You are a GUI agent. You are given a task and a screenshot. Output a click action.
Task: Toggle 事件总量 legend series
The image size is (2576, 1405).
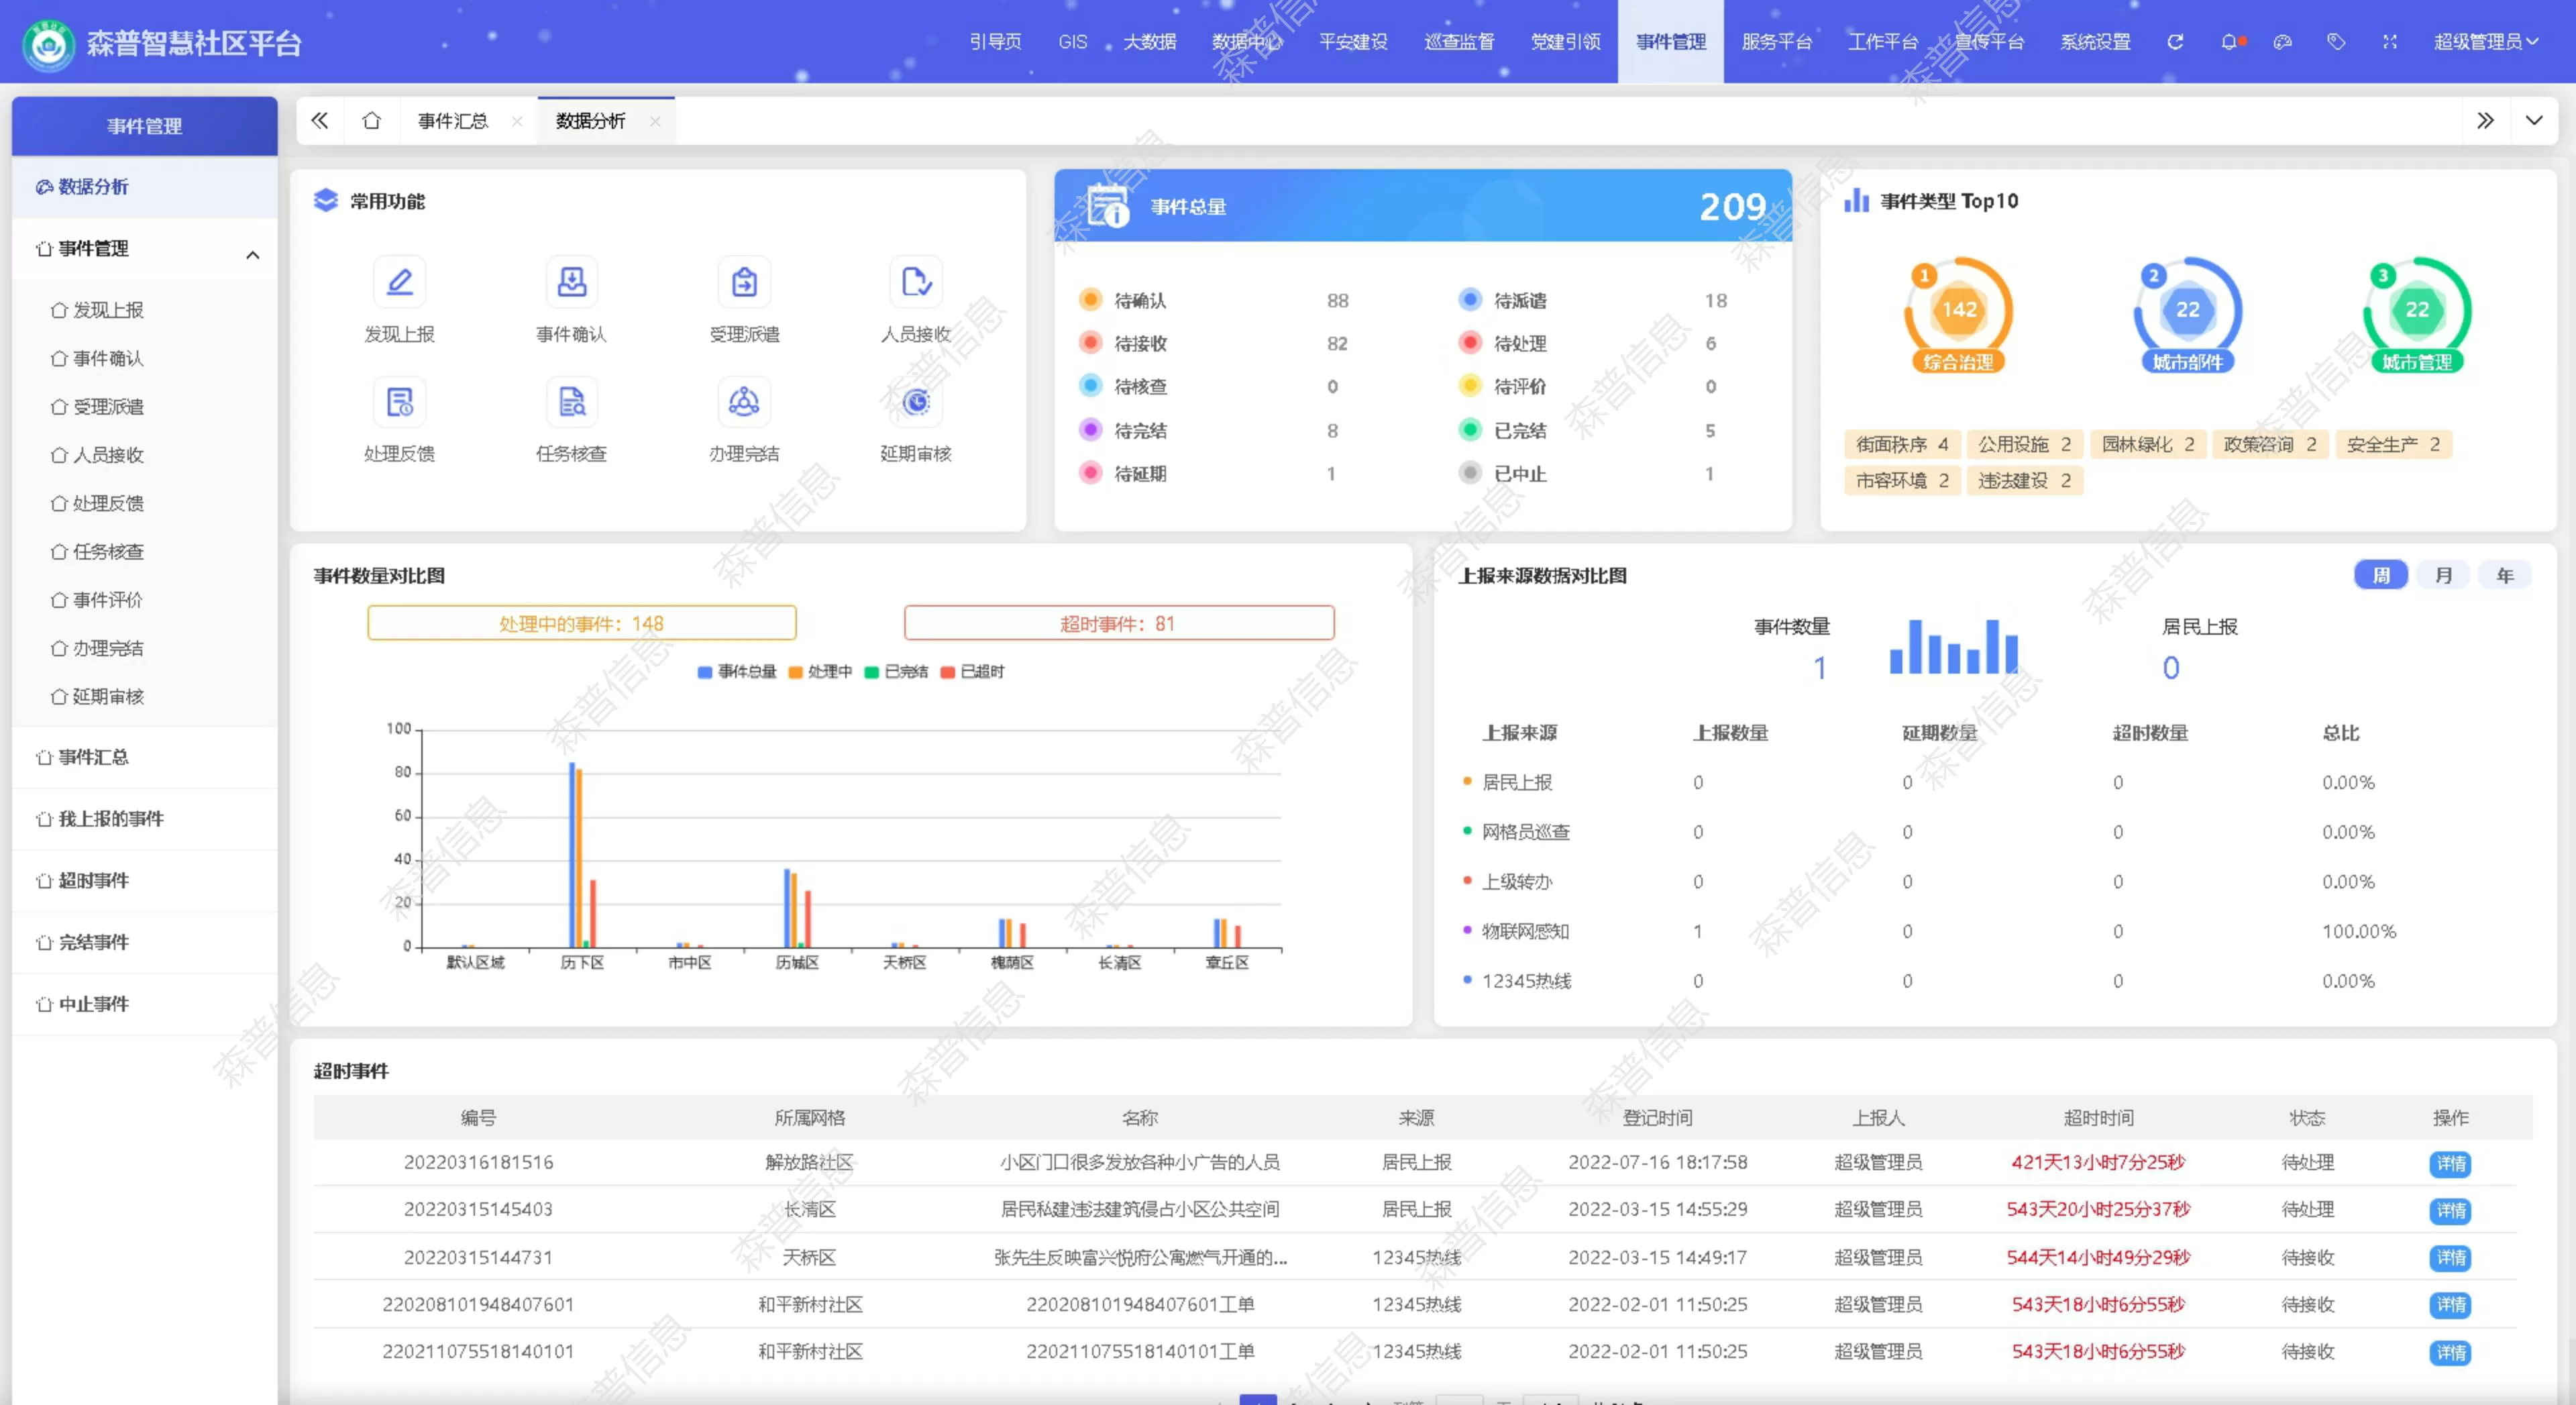click(x=737, y=672)
